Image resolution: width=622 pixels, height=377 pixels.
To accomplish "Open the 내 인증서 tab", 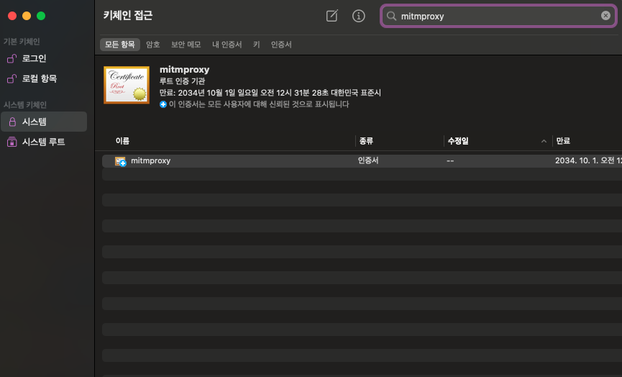I will coord(227,45).
